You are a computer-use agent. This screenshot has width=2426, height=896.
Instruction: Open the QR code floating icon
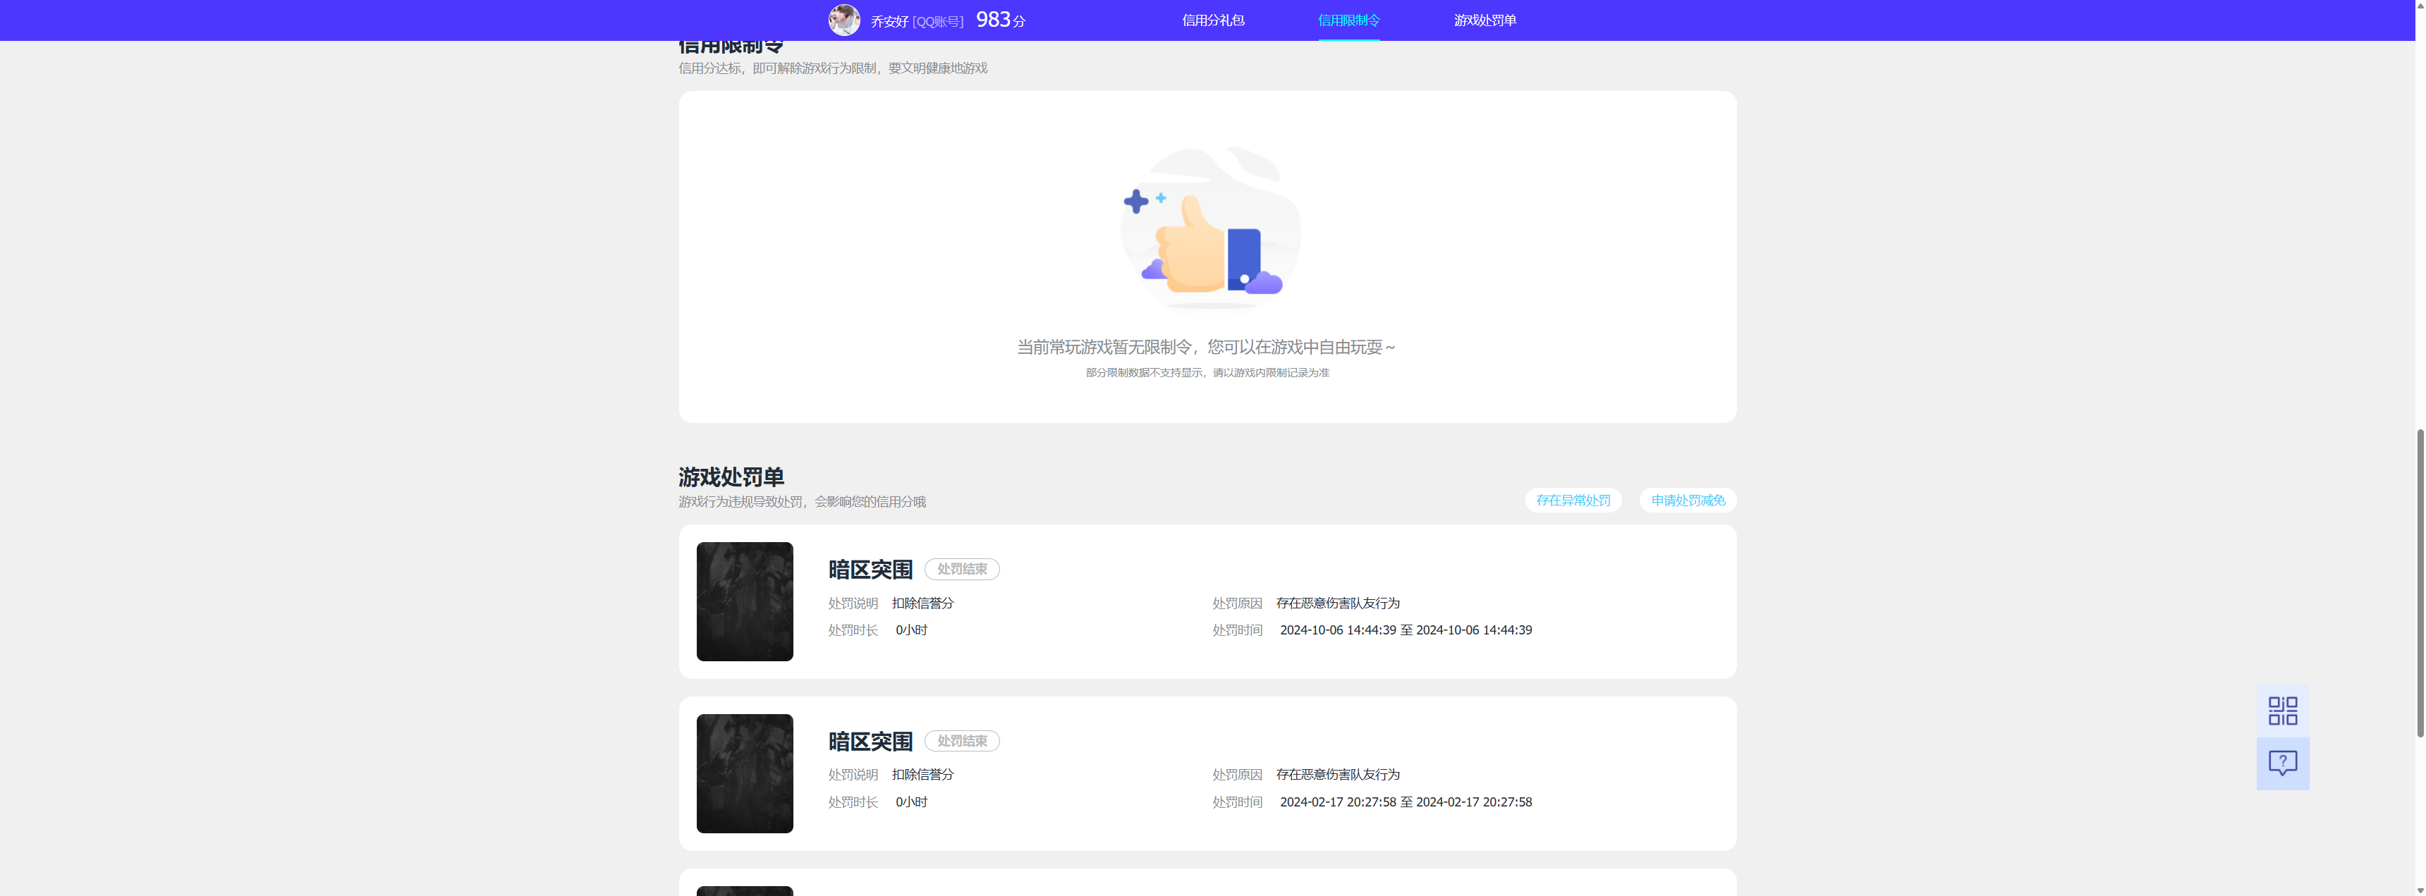click(2282, 711)
